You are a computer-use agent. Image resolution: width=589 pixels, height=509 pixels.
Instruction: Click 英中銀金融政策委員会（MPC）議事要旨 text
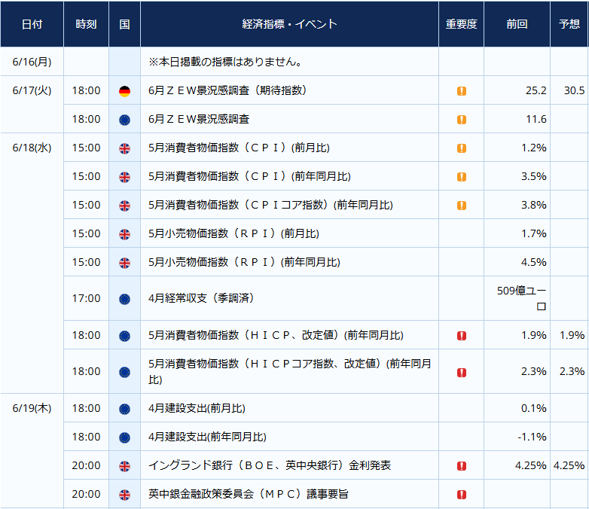[x=249, y=494]
